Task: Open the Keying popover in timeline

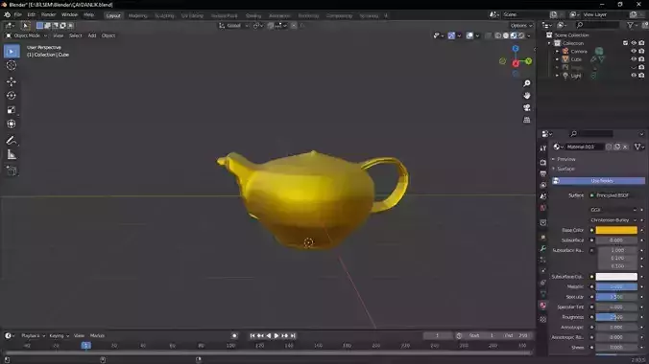Action: (60, 336)
